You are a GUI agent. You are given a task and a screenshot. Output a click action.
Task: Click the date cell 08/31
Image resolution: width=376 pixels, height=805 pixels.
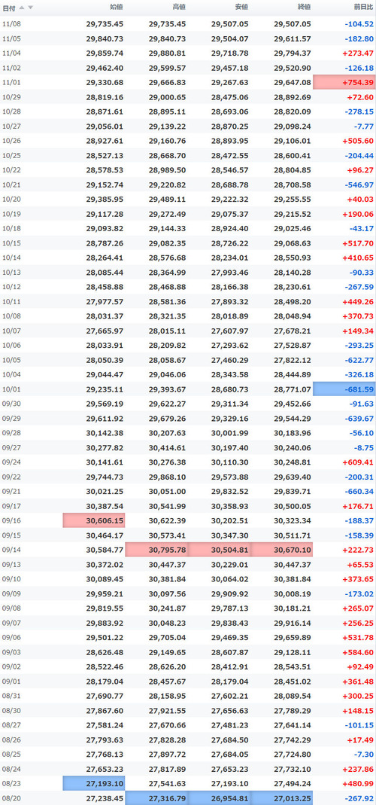click(11, 696)
